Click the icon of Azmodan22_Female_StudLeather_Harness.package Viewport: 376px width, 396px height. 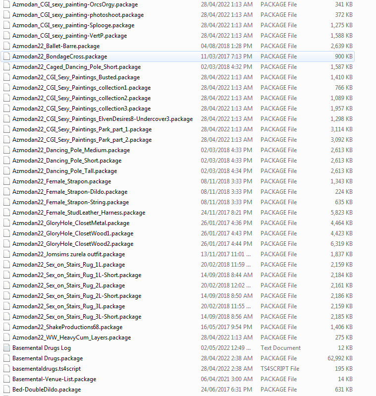click(7, 213)
